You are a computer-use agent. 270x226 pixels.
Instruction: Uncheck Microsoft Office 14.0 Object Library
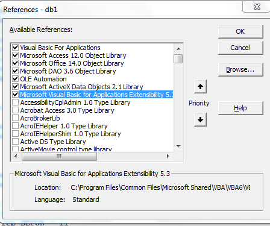15,63
